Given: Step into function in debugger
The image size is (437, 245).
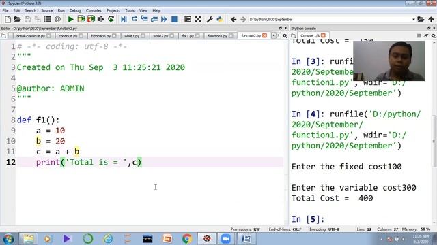Looking at the screenshot, I should tap(144, 19).
